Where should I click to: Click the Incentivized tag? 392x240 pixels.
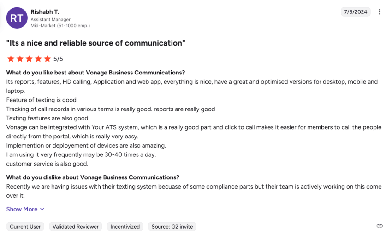[x=125, y=226]
